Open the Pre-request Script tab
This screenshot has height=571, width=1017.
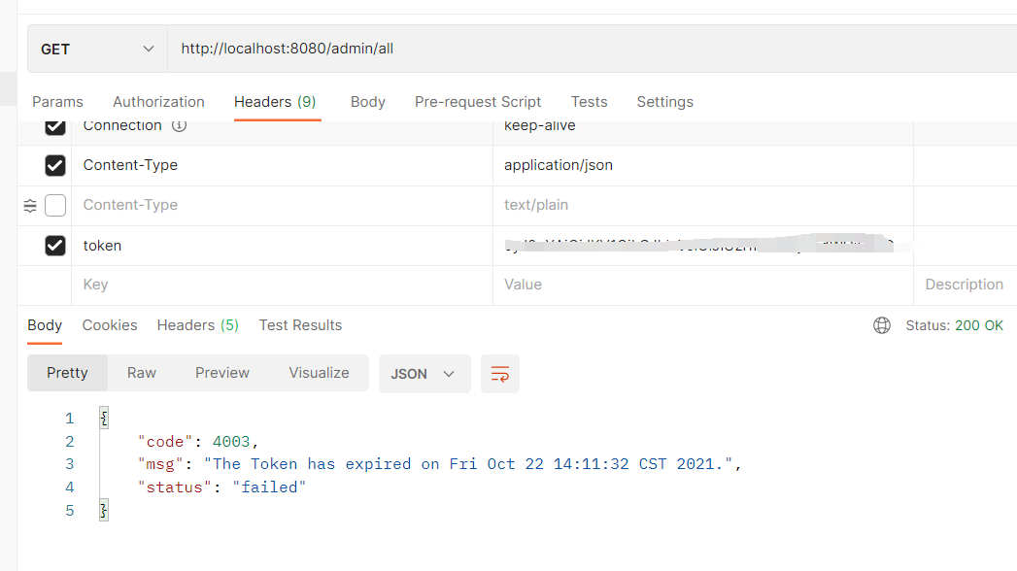478,102
